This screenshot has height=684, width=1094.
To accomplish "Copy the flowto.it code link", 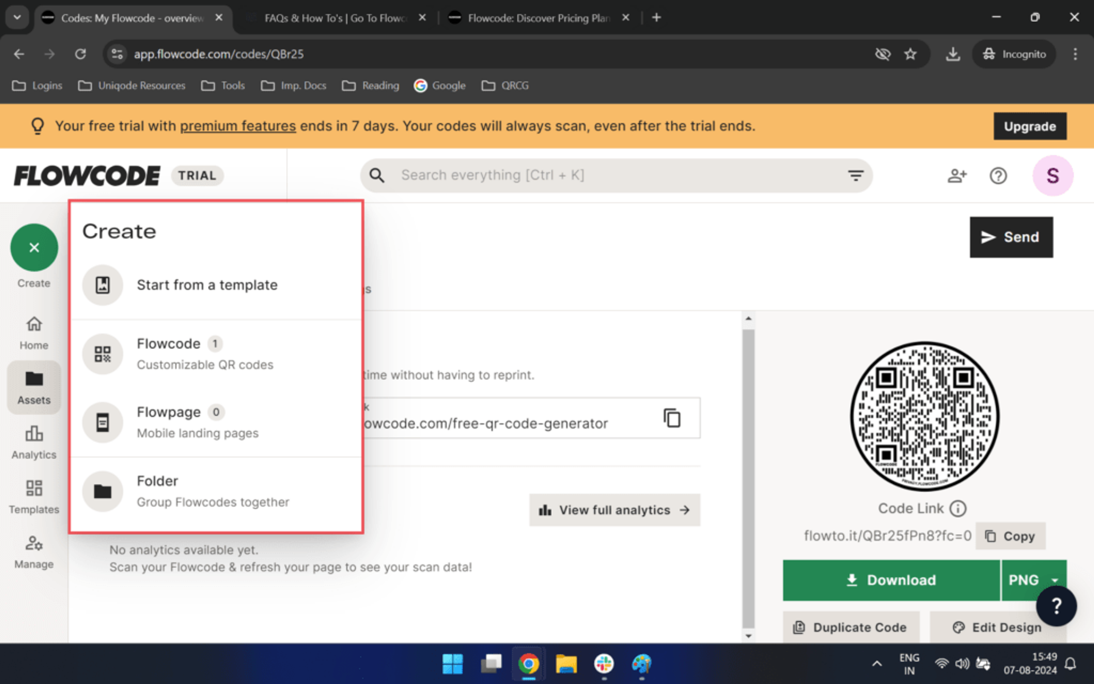I will coord(1010,536).
